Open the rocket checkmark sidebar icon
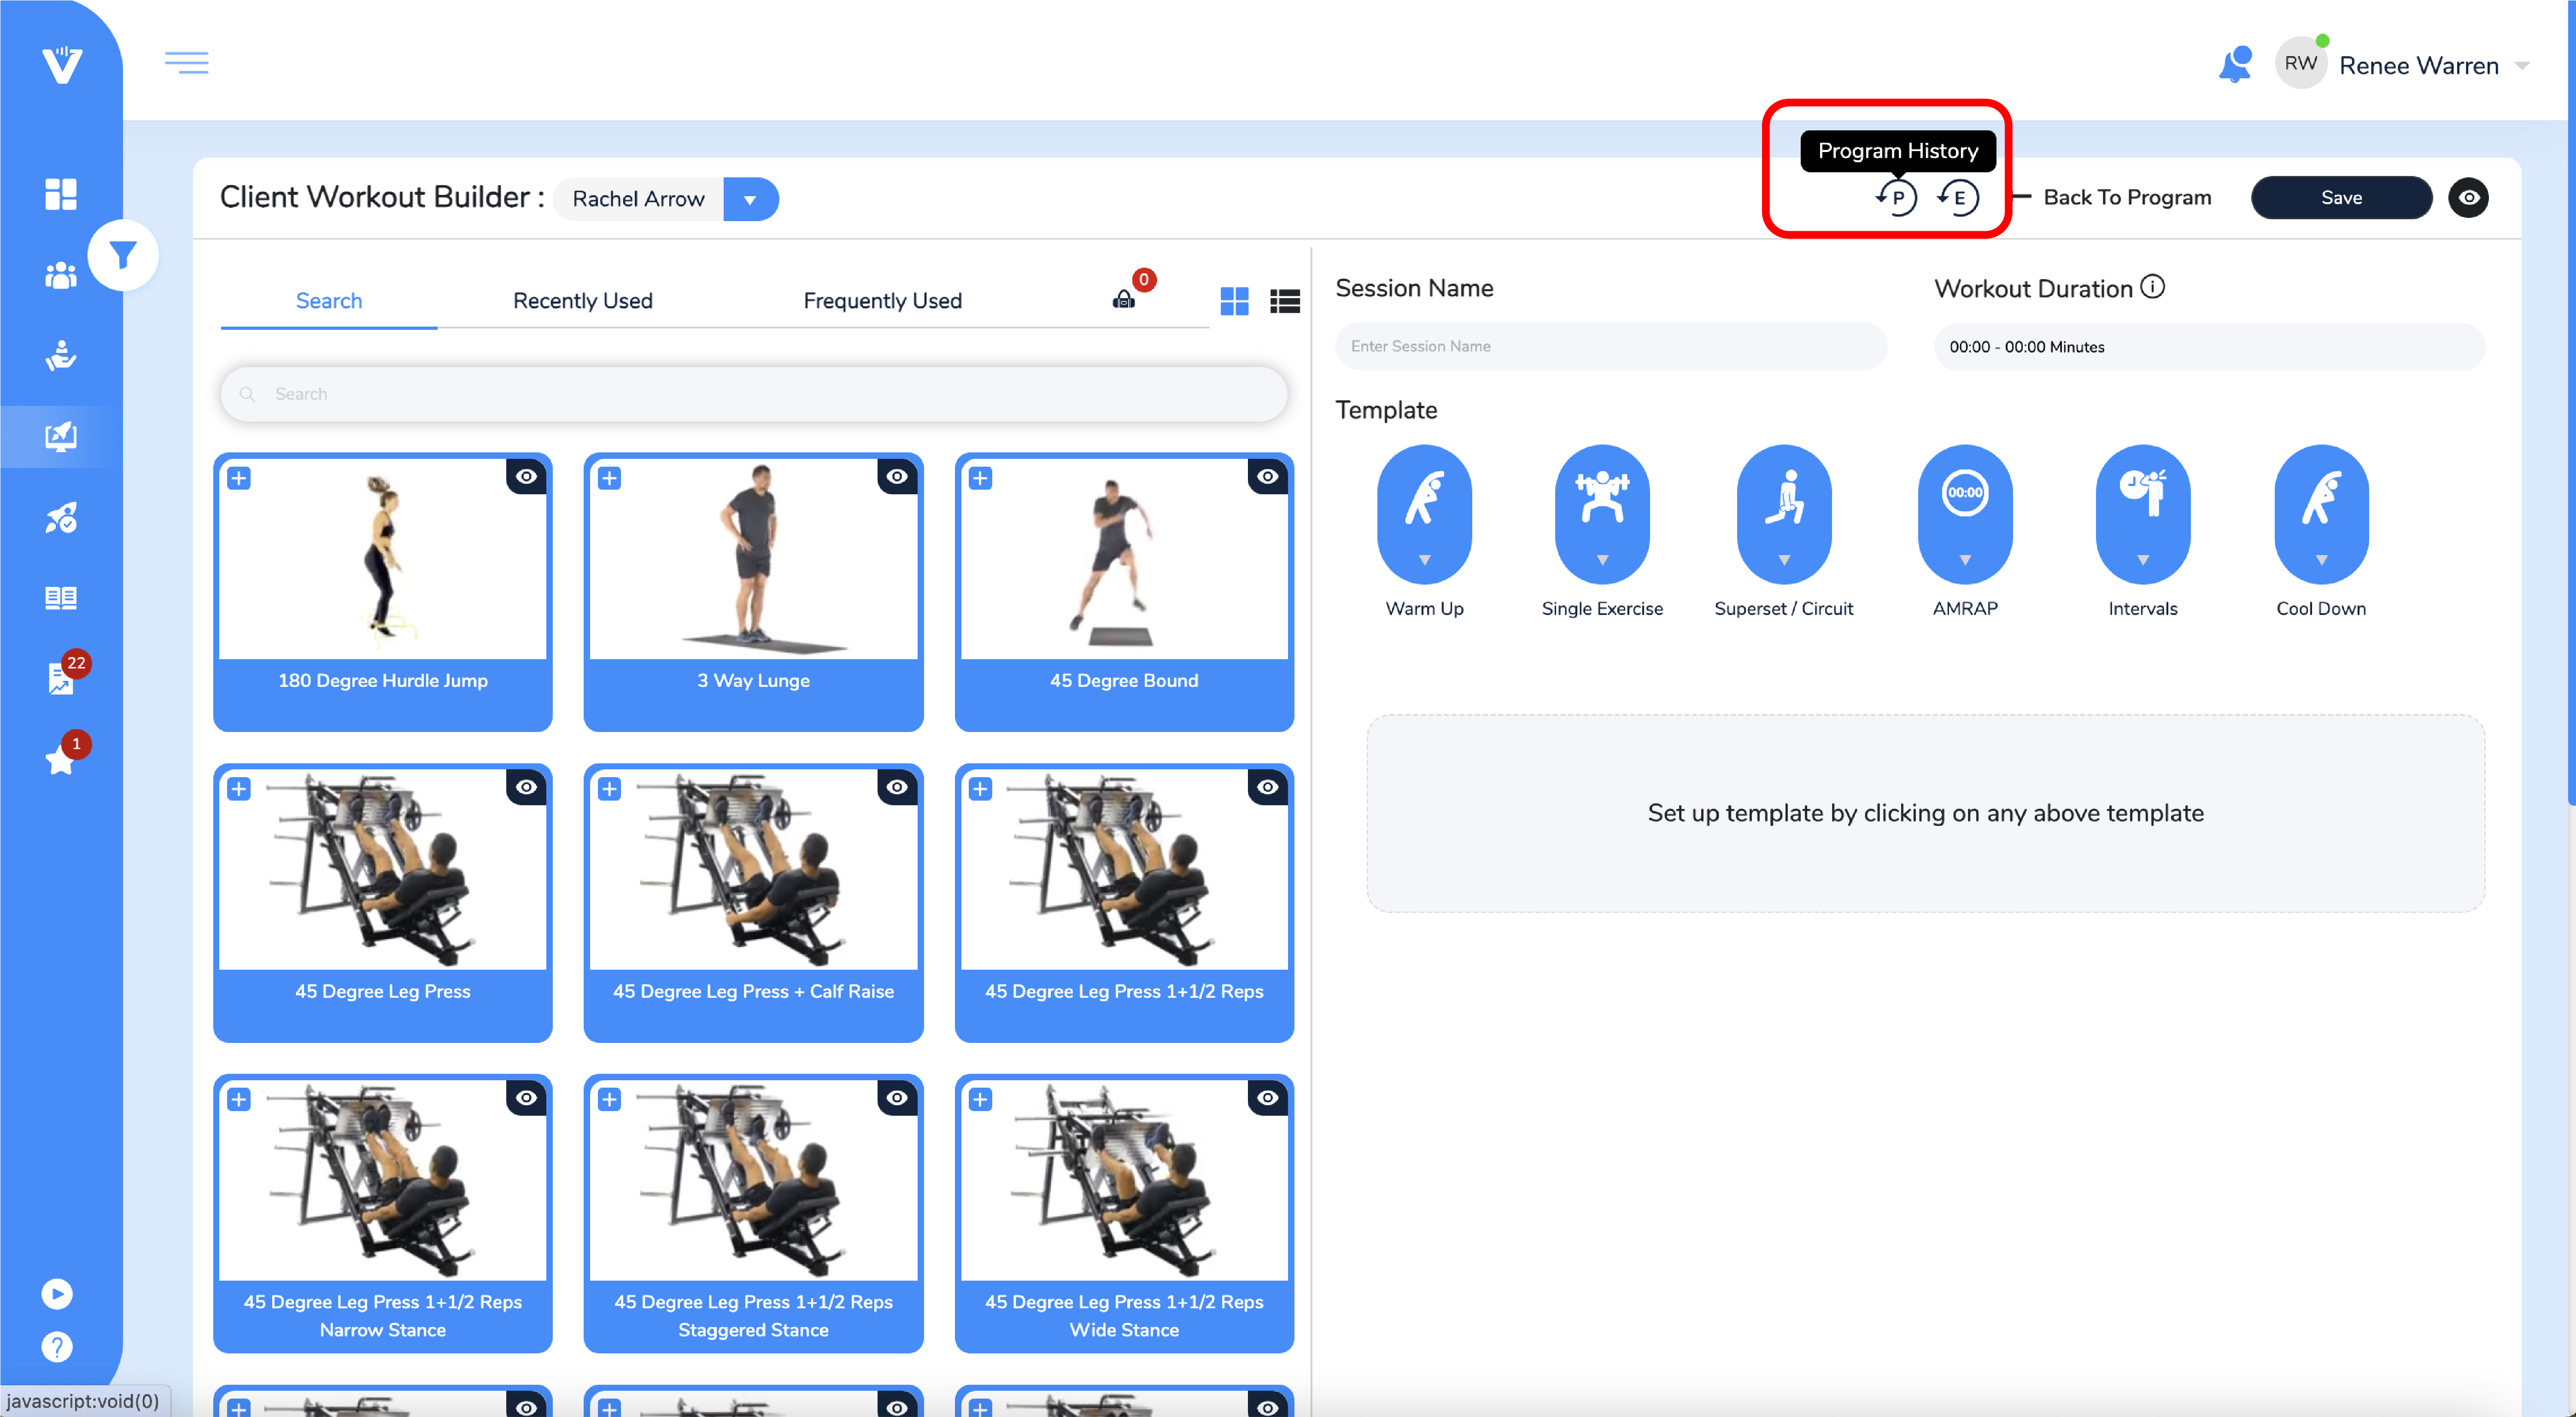Viewport: 2576px width, 1417px height. (x=61, y=517)
